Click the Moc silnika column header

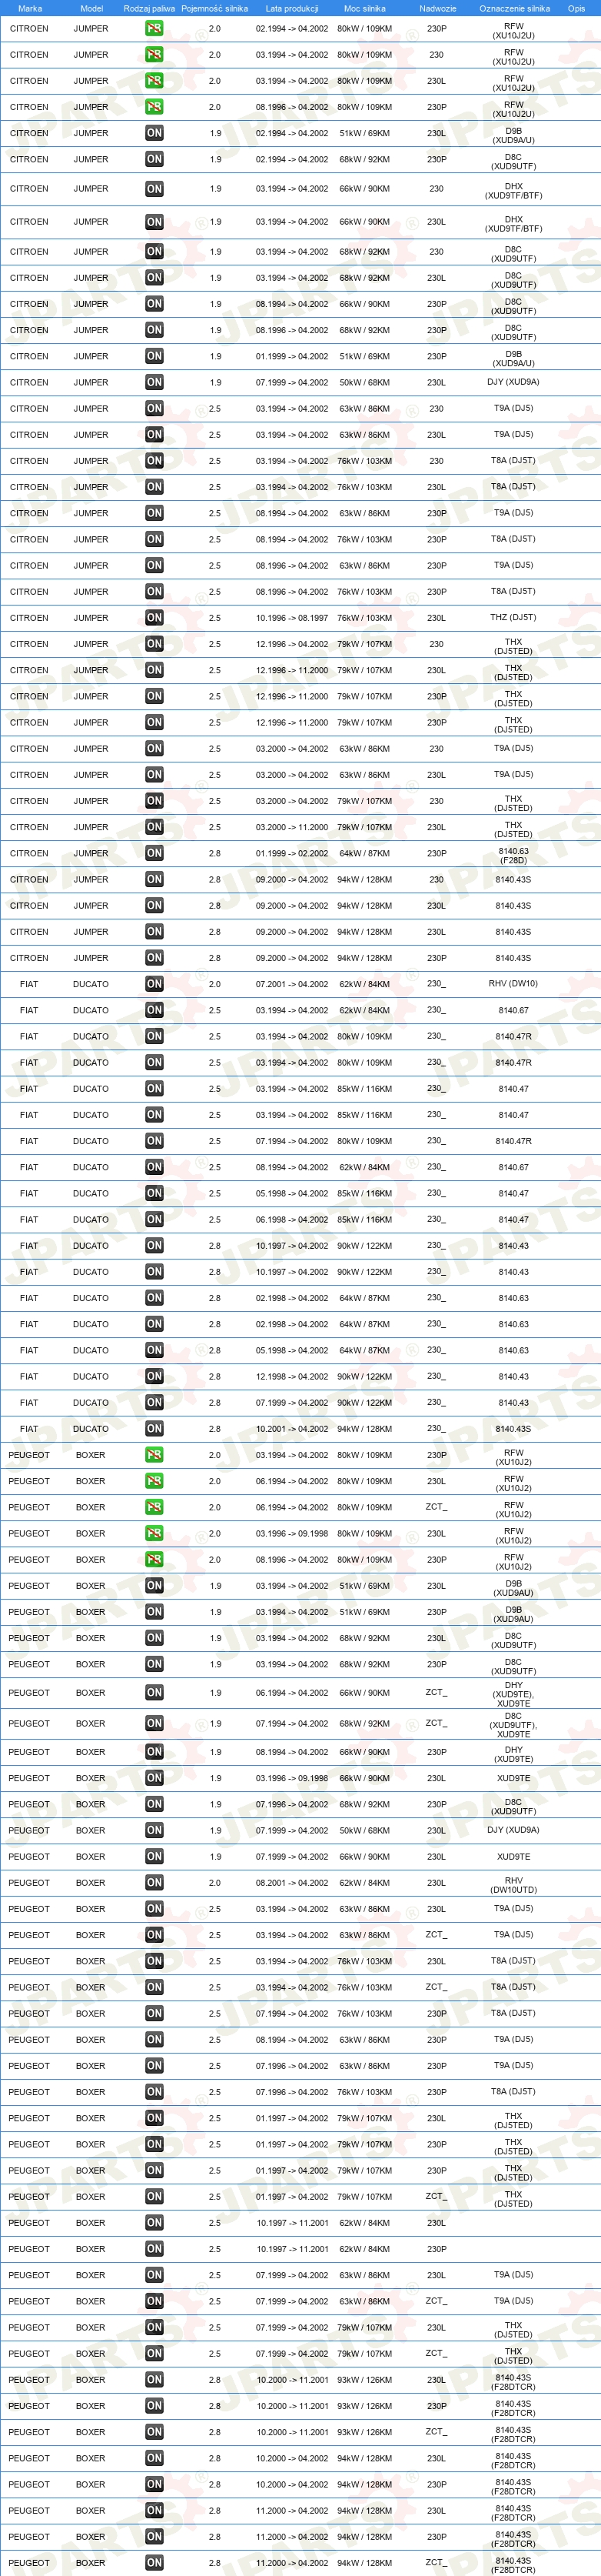(364, 8)
